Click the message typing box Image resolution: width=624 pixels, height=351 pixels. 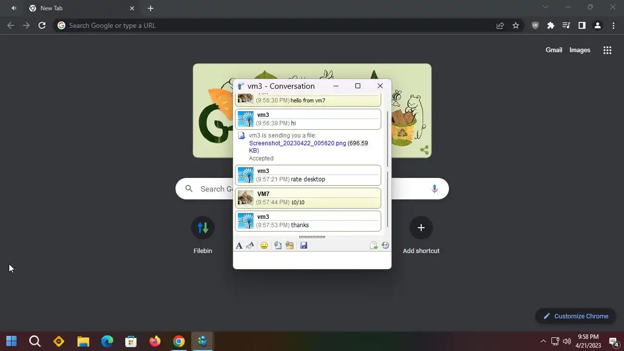tap(312, 260)
